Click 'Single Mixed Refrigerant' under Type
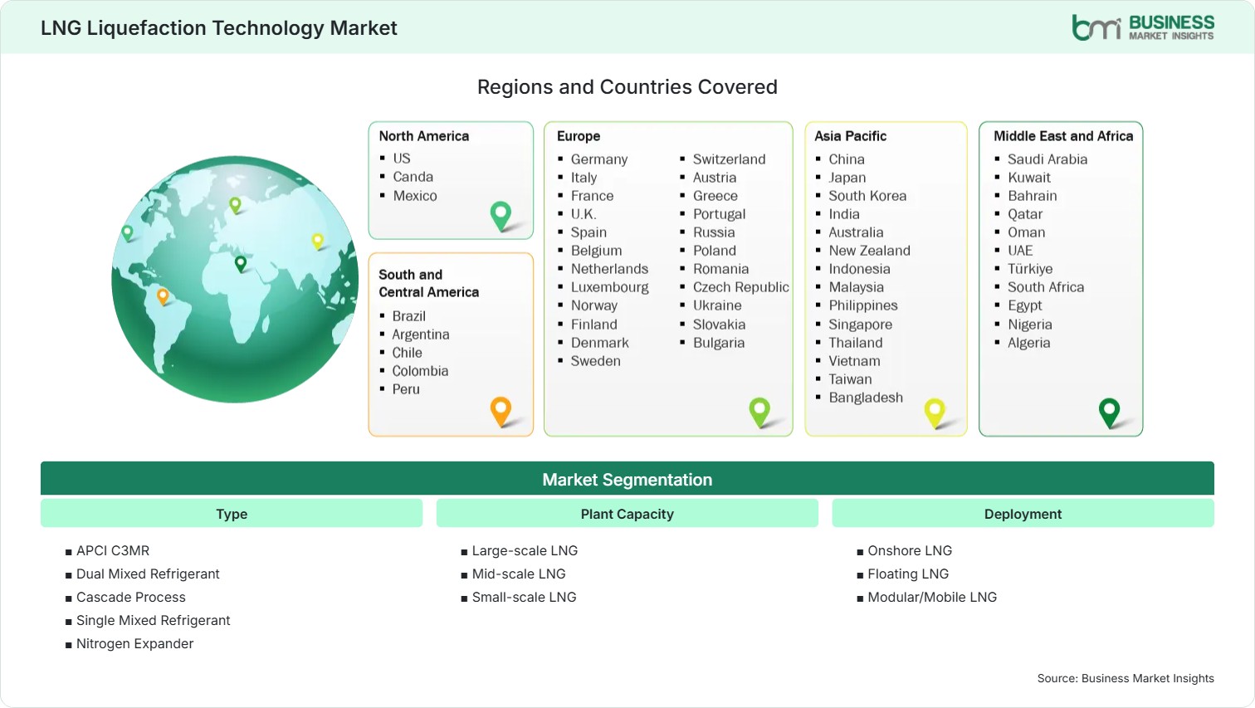 coord(154,620)
